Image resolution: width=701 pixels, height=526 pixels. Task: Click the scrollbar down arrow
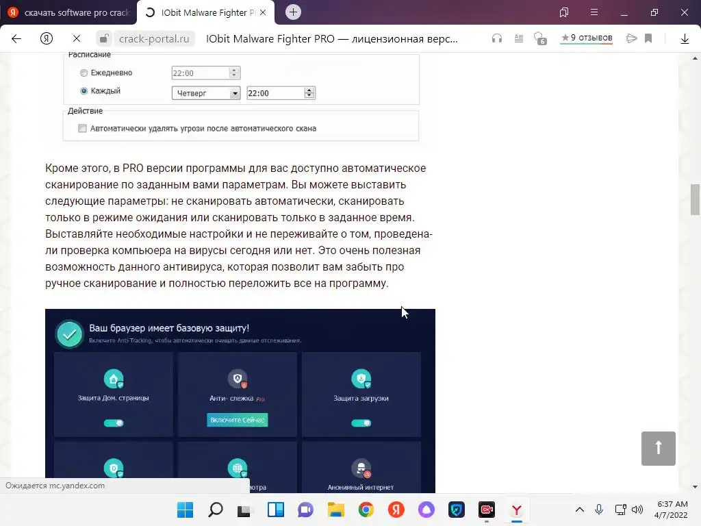695,487
